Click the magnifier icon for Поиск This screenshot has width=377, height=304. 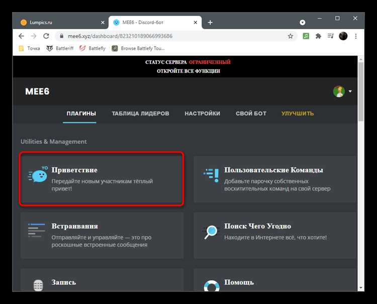coord(211,232)
